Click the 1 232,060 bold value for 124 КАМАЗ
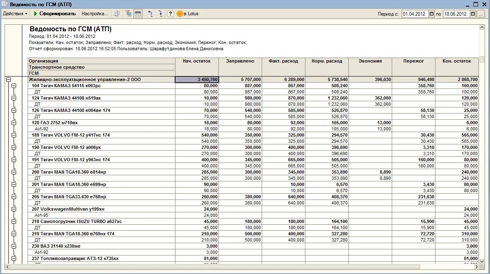Image resolution: width=490 pixels, height=274 pixels. point(327,98)
